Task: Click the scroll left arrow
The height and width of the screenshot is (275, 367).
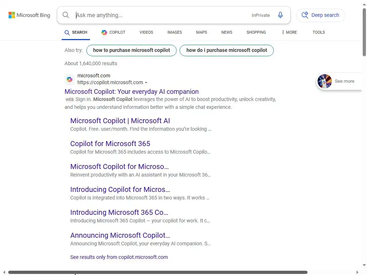Action: click(4, 272)
